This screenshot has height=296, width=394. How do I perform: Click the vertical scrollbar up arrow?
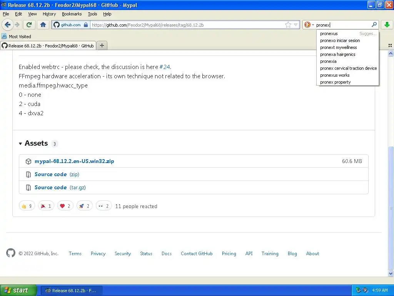(x=391, y=53)
